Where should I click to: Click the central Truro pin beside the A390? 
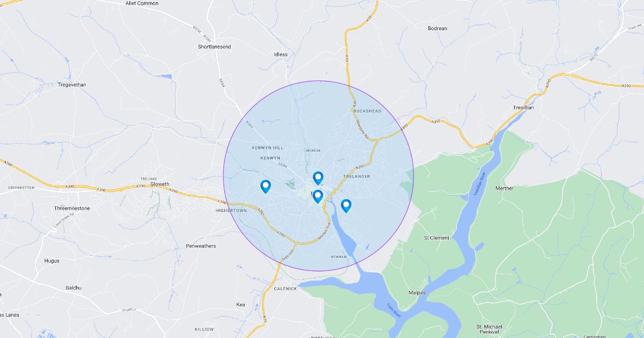click(x=318, y=196)
